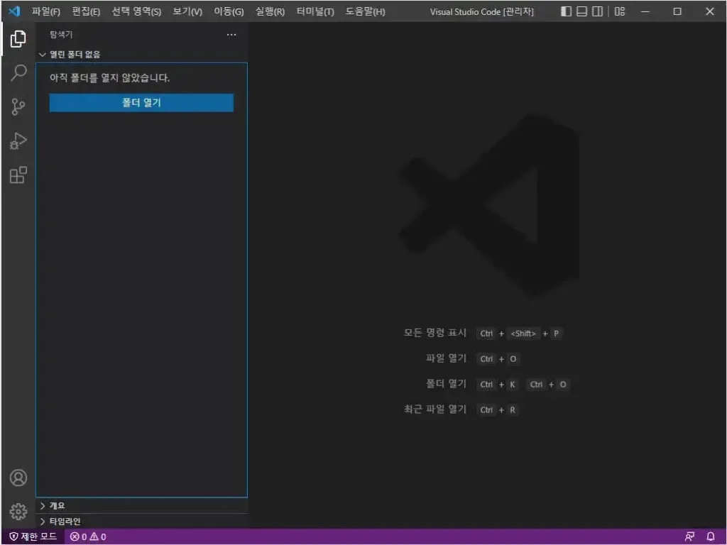The image size is (727, 545).
Task: Click the VS Code logo in title bar
Action: 14,11
